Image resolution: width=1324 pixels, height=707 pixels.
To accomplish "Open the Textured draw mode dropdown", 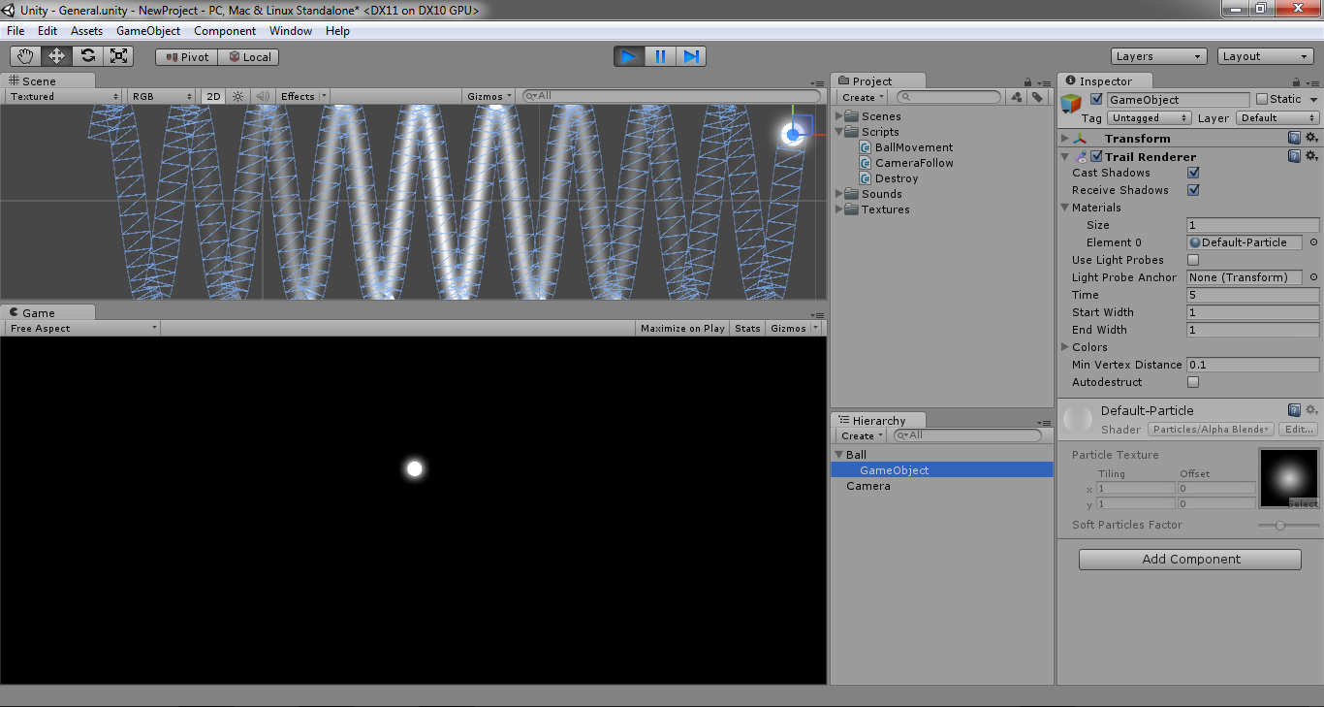I will pyautogui.click(x=64, y=96).
